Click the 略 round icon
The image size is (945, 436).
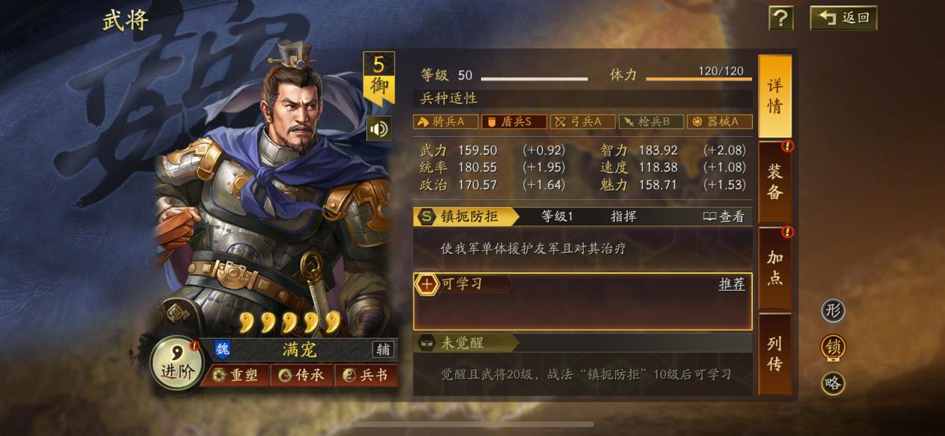tap(833, 383)
